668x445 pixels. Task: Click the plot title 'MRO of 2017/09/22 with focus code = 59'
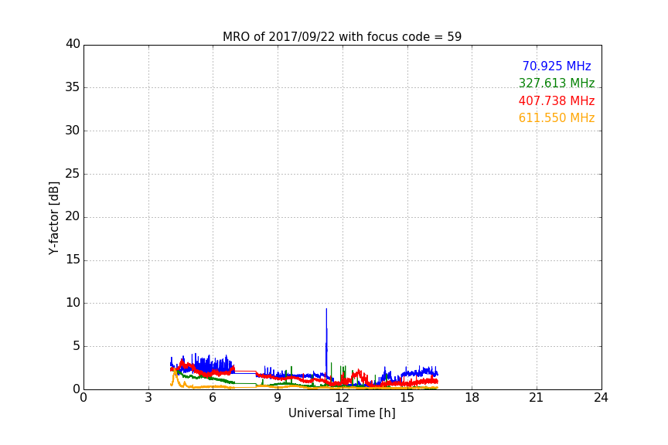342,36
